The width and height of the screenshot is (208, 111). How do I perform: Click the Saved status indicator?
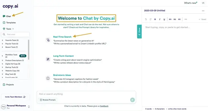(x=203, y=19)
